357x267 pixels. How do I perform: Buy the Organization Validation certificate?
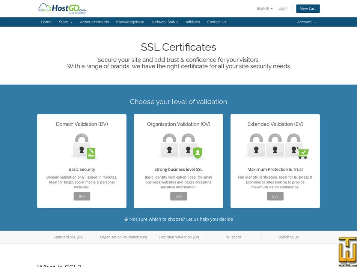(x=178, y=196)
